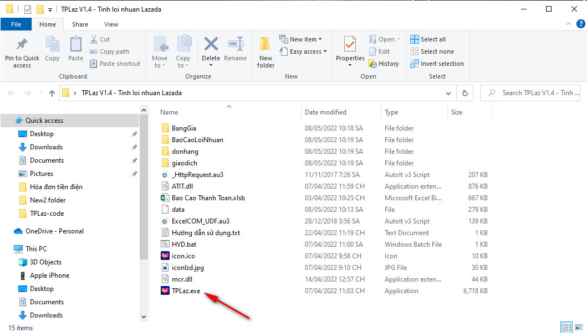587x333 pixels.
Task: Open address bar history dropdown
Action: pyautogui.click(x=448, y=93)
